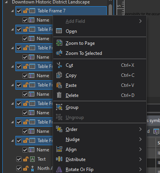This screenshot has width=160, height=173.
Task: Click the Zoom To Selected magnifier icon
Action: pyautogui.click(x=59, y=53)
